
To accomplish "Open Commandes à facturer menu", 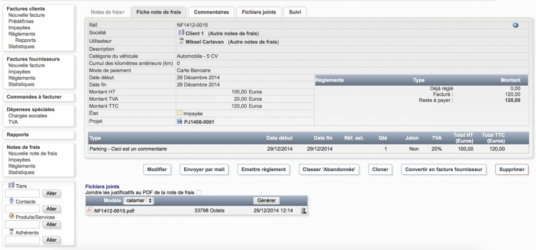I will [x=34, y=97].
